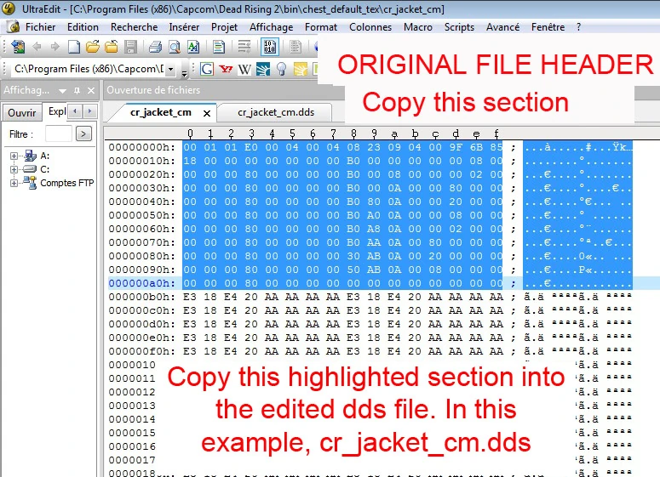
Task: Apply the filter with the > button
Action: 83,134
